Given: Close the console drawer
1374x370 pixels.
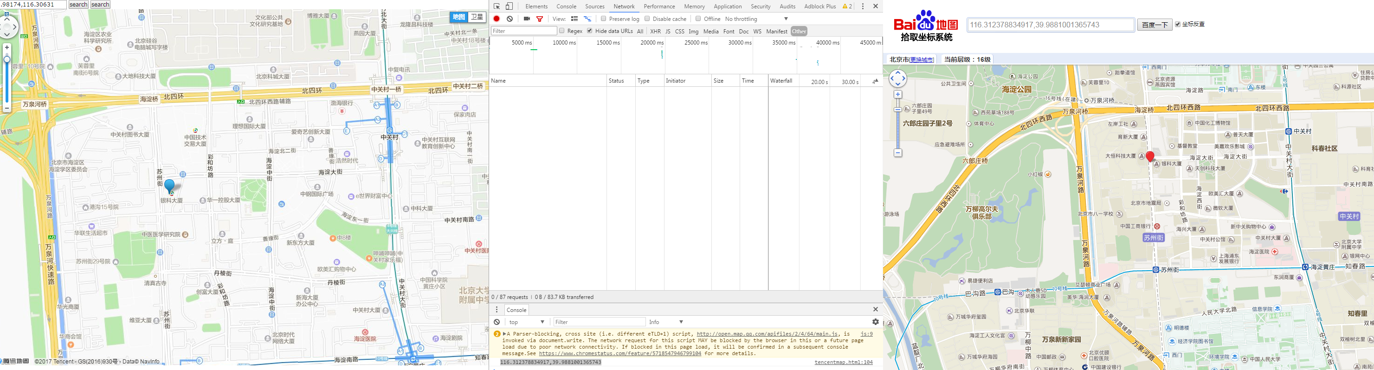Looking at the screenshot, I should pyautogui.click(x=875, y=309).
